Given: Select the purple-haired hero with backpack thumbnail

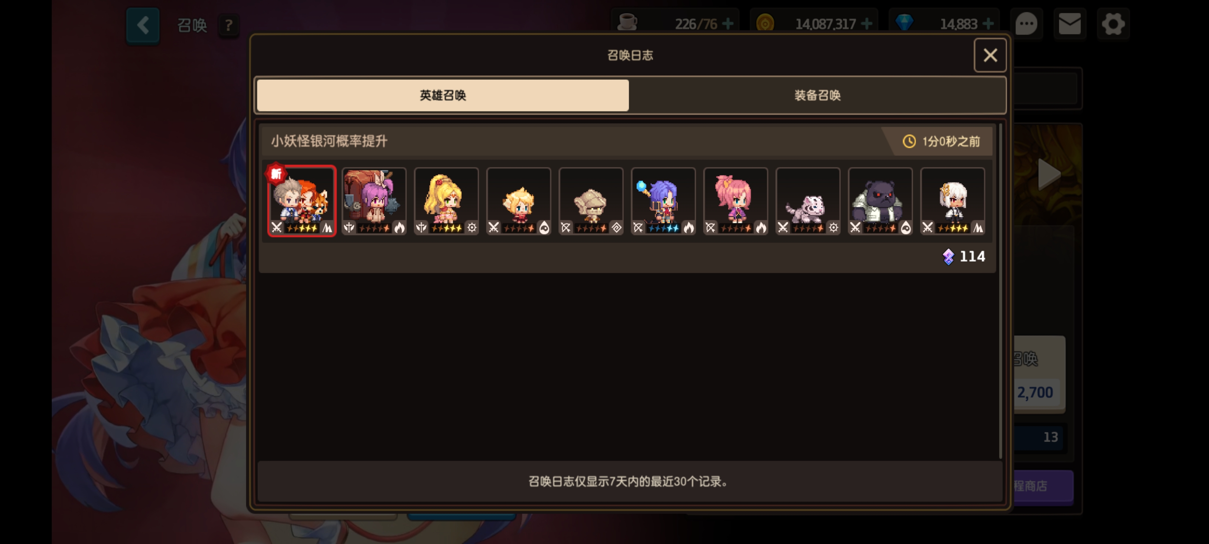Looking at the screenshot, I should pos(374,201).
